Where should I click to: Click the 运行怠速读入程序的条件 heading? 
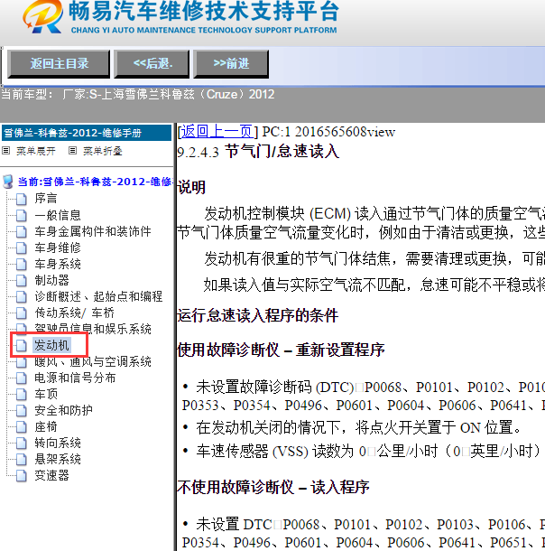pos(258,315)
